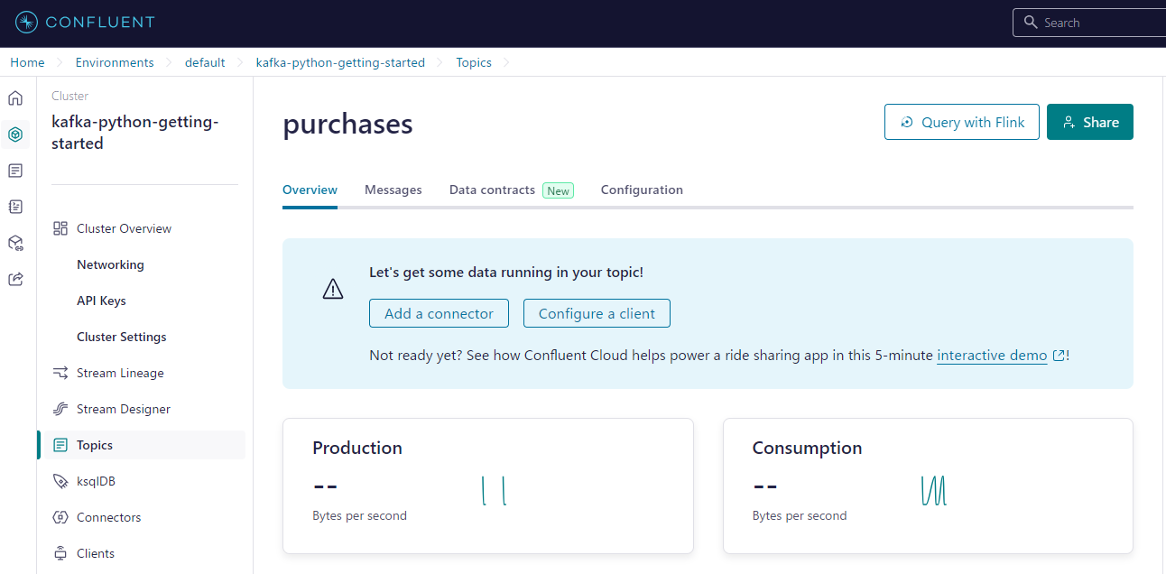
Task: Click the Confluent logo icon
Action: pyautogui.click(x=27, y=23)
